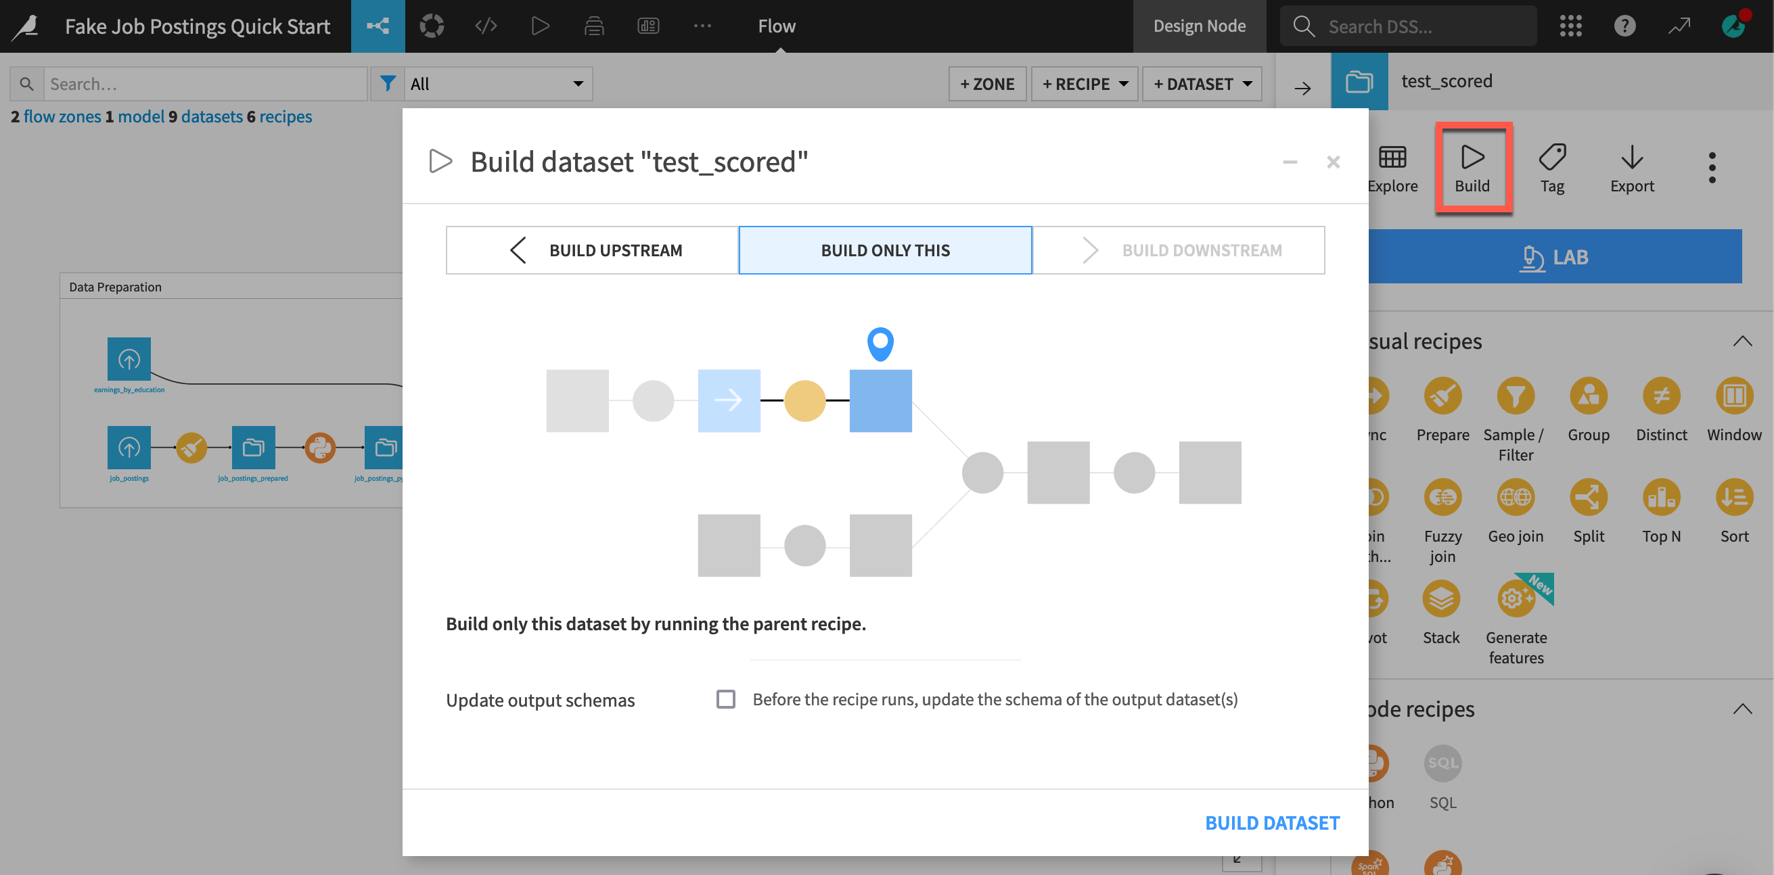Open the model count link
Image resolution: width=1774 pixels, height=875 pixels.
click(141, 117)
